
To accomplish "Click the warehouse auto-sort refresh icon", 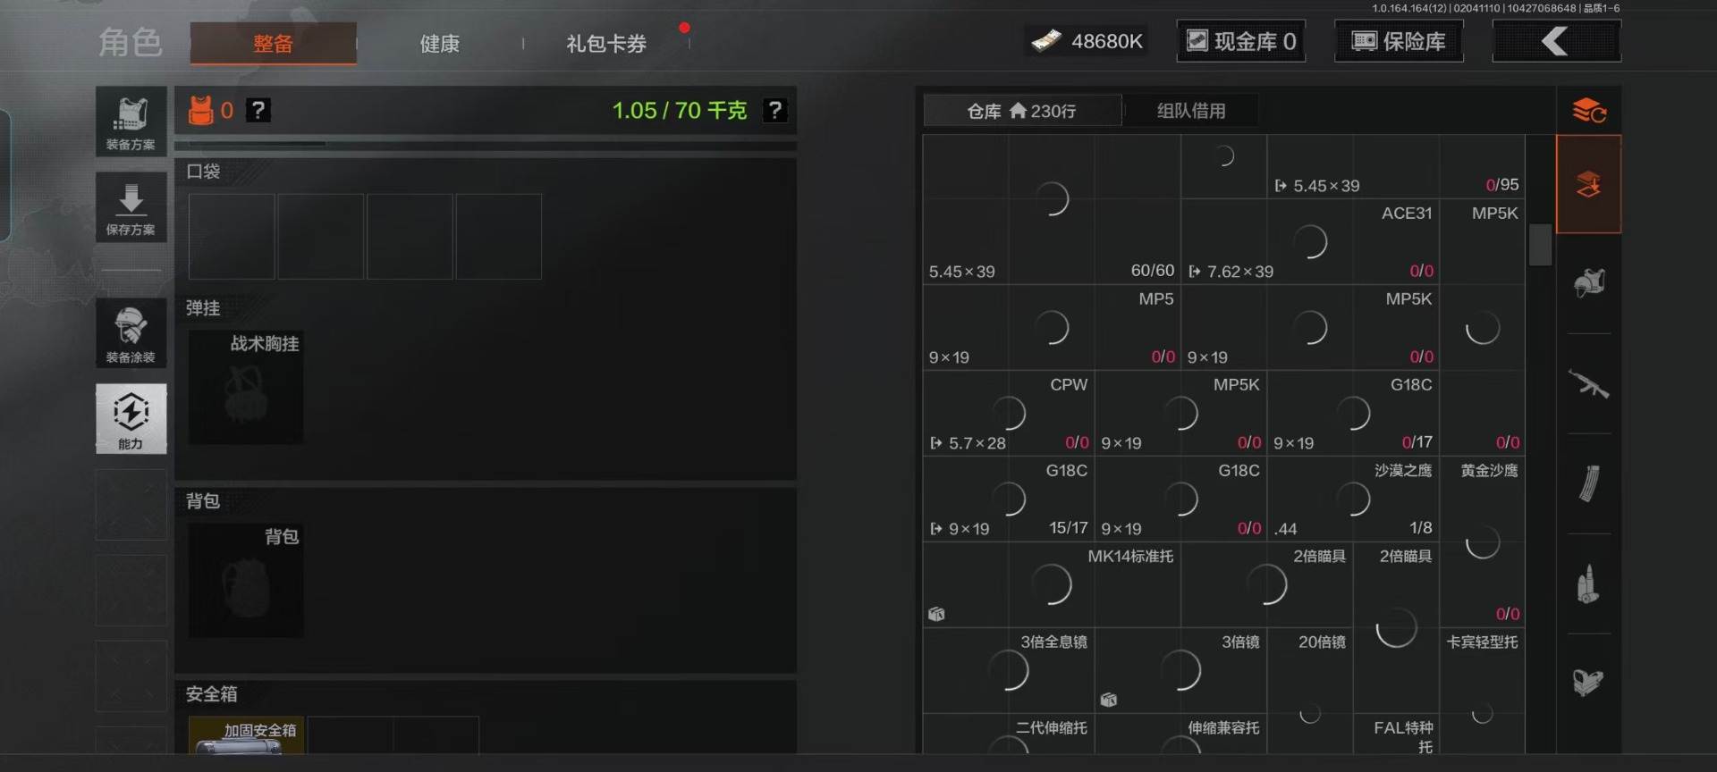I will tap(1588, 111).
